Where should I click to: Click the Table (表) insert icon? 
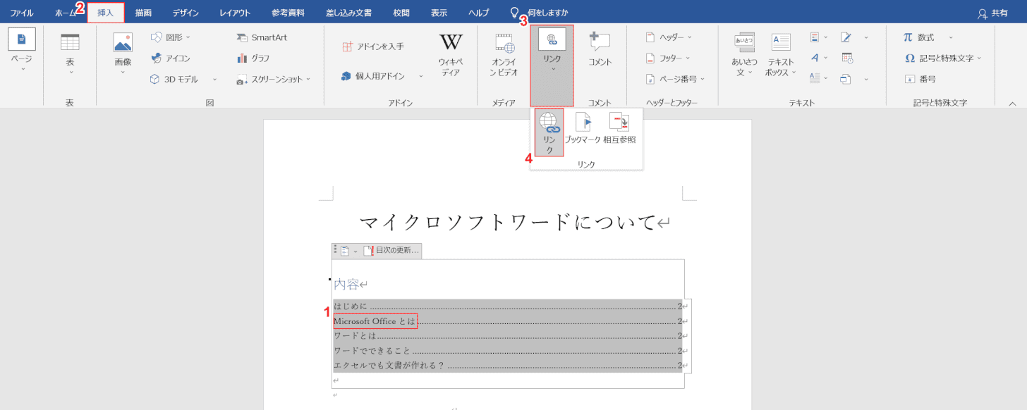[x=70, y=42]
